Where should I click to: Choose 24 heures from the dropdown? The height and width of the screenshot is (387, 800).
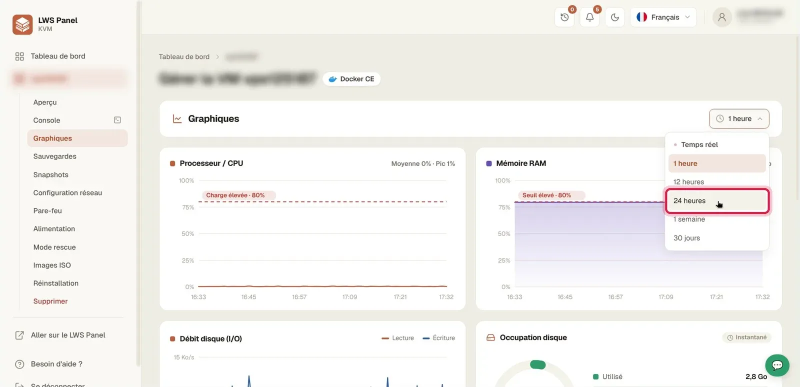tap(717, 201)
